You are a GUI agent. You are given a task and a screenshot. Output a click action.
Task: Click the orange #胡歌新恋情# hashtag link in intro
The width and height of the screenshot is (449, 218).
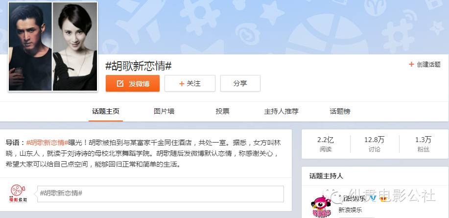[47, 143]
